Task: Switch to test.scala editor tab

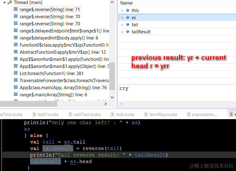Action: click(x=122, y=115)
